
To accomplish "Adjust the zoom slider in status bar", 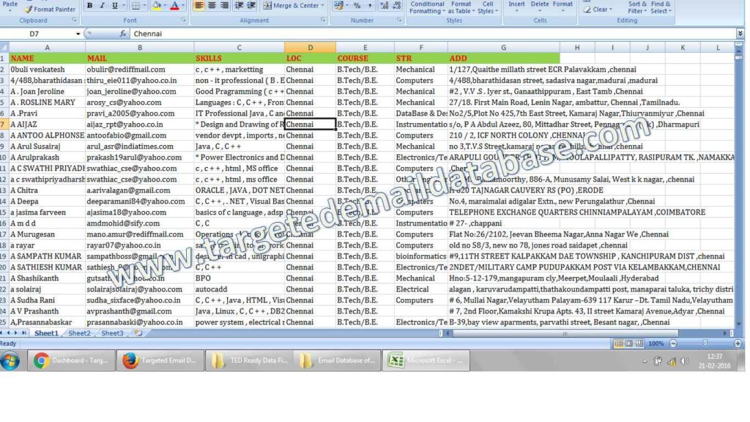I will click(705, 344).
